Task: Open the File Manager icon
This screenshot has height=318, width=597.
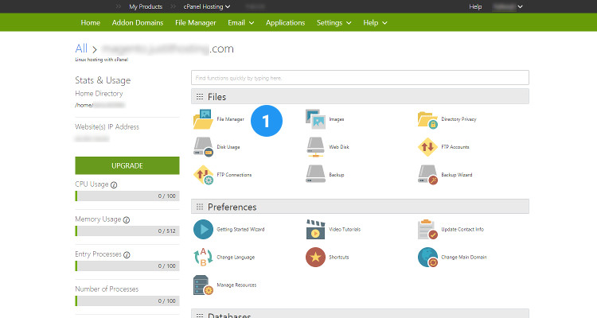Action: click(x=203, y=119)
